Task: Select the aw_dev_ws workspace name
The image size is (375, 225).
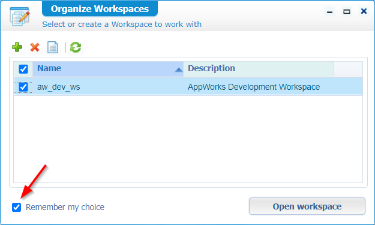Action: 59,87
